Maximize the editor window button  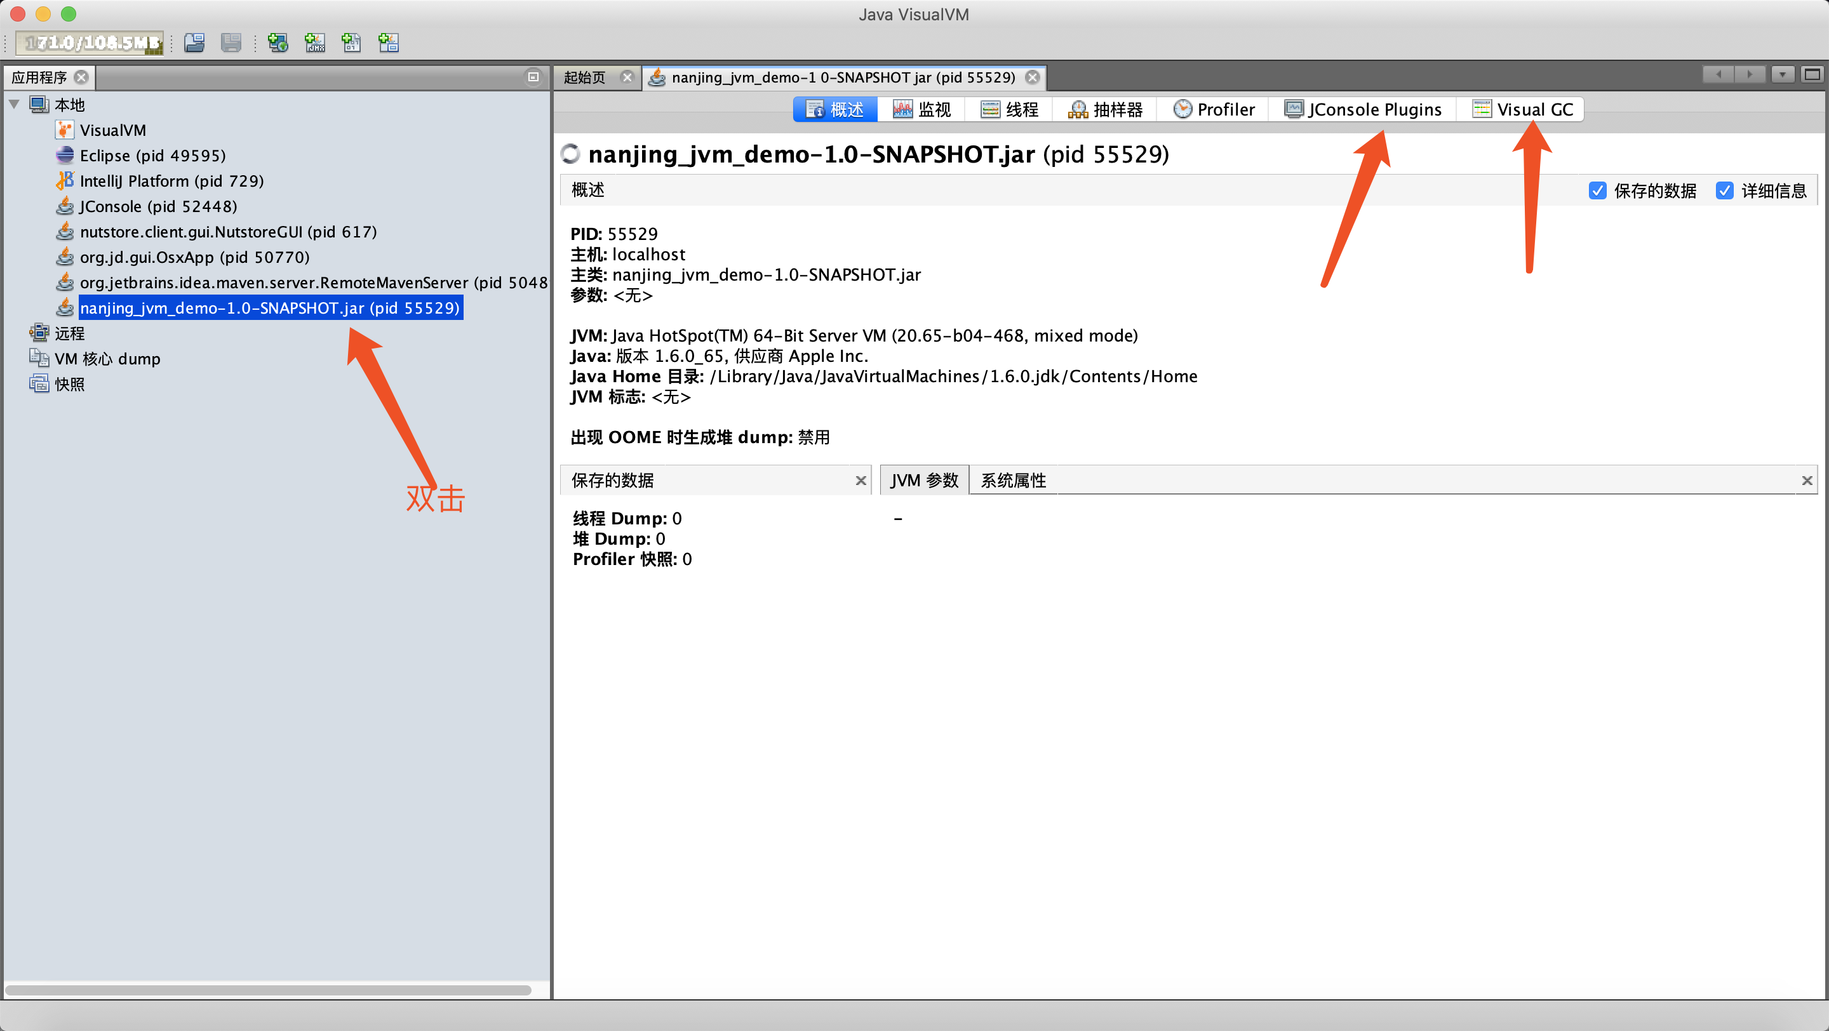coord(1812,74)
